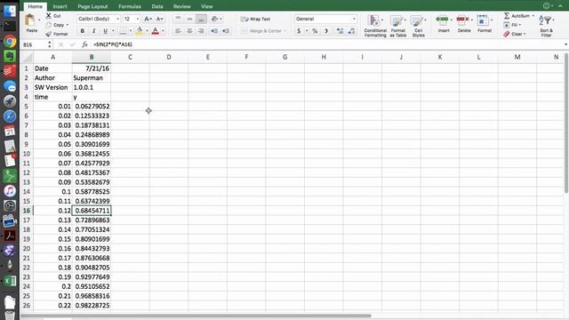Click the decrease indent icon
This screenshot has width=569, height=320.
(x=214, y=31)
